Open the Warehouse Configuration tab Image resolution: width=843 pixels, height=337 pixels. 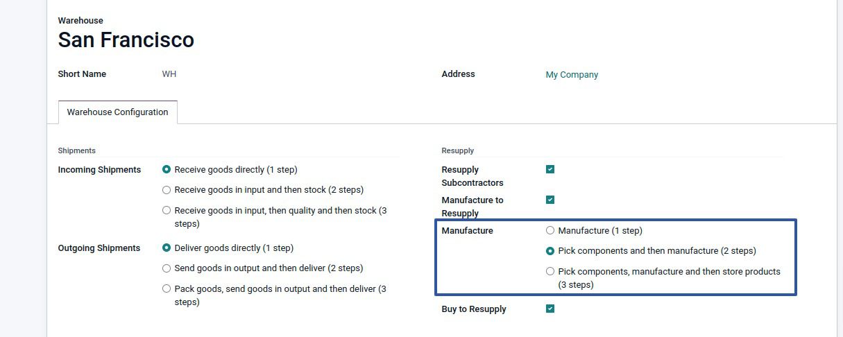click(117, 112)
